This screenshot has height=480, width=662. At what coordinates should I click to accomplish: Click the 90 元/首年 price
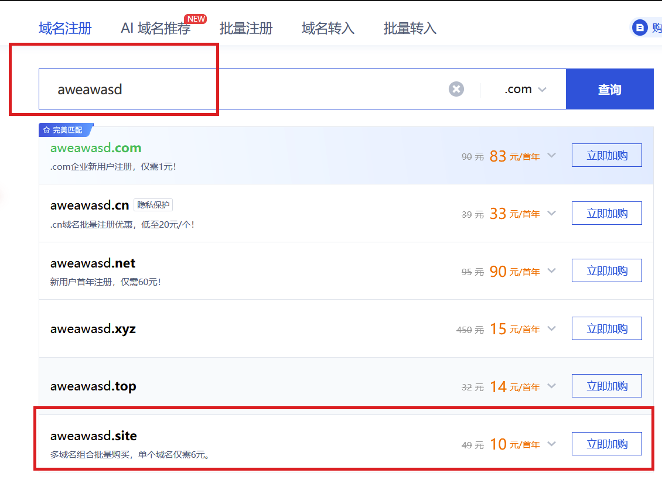tap(514, 271)
